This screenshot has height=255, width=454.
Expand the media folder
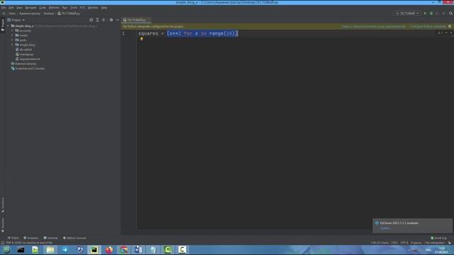coord(13,35)
